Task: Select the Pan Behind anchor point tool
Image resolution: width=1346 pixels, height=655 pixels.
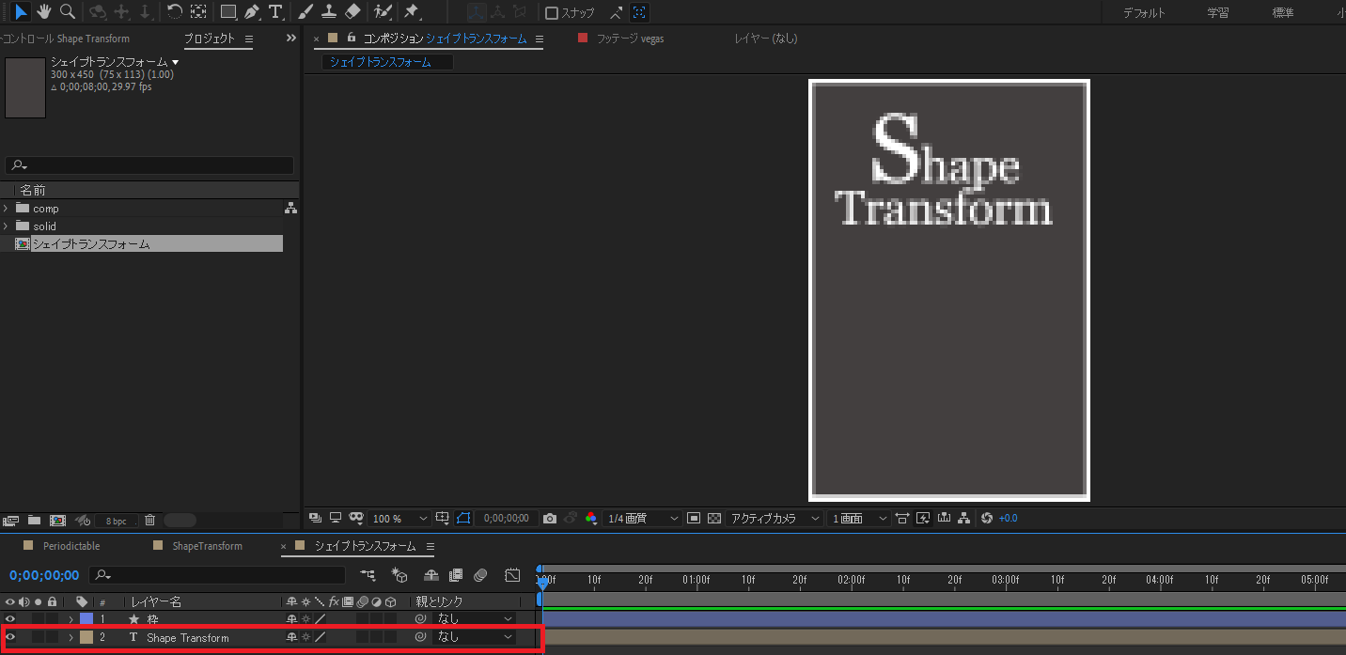Action: [198, 11]
